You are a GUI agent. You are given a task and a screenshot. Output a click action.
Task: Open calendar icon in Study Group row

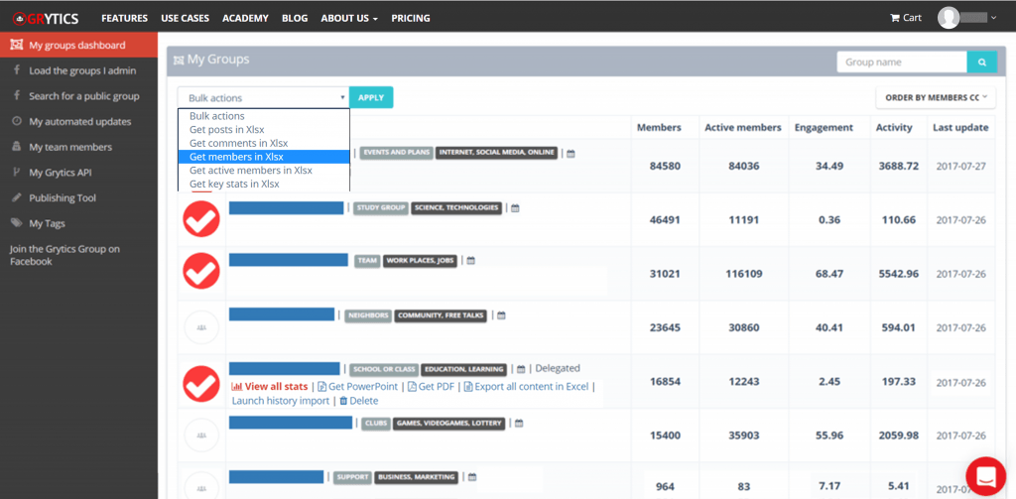click(515, 208)
